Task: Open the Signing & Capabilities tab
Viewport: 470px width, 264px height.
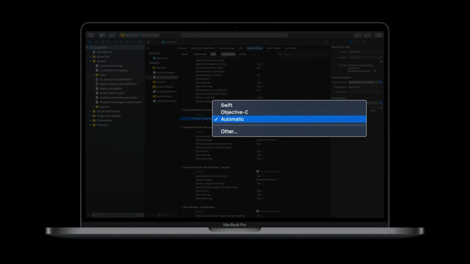Action: 203,48
